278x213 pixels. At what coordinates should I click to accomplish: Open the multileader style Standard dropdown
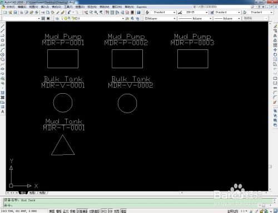point(271,12)
